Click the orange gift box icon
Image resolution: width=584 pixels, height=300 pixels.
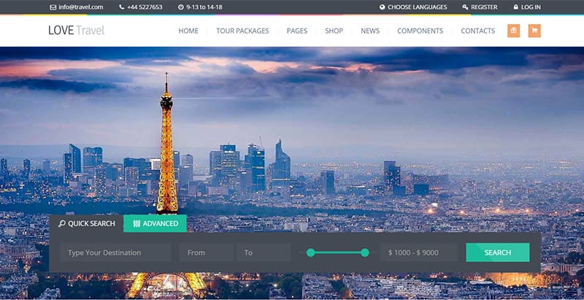[513, 31]
